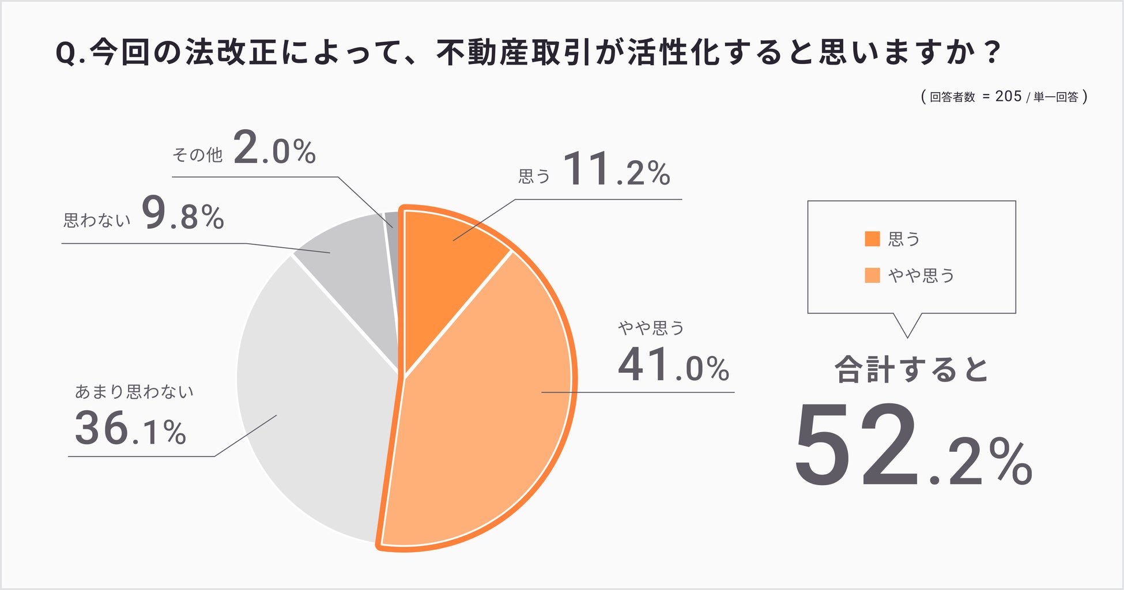This screenshot has width=1124, height=590.
Task: Select the 思う text in the legend box
Action: coord(904,239)
